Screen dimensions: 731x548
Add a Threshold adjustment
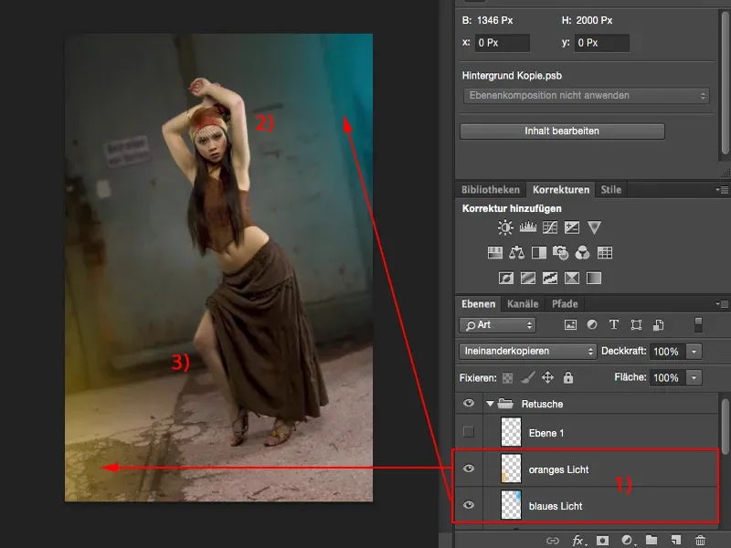550,279
